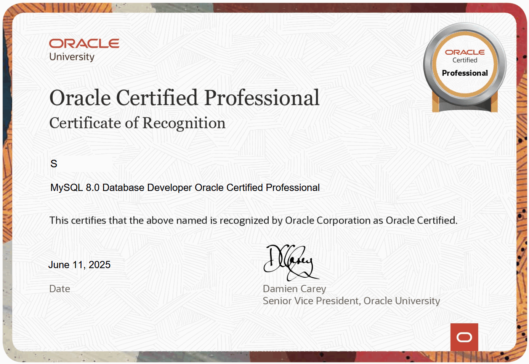Click the "Certificate of Recognition" subtitle
The image size is (529, 364).
click(x=137, y=123)
